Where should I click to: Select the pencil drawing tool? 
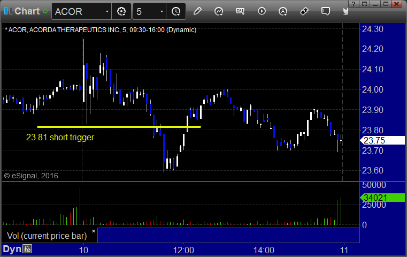[197, 11]
